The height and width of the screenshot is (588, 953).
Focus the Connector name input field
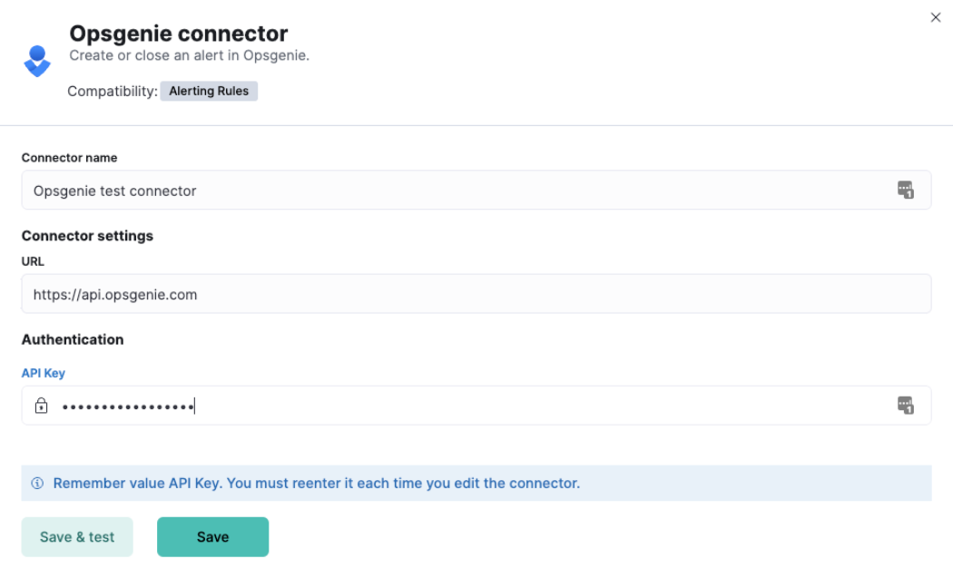coord(363,190)
